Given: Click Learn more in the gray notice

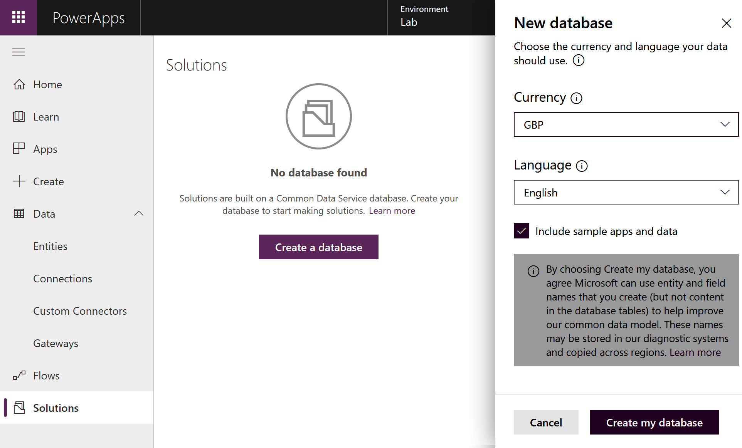Looking at the screenshot, I should (x=695, y=352).
